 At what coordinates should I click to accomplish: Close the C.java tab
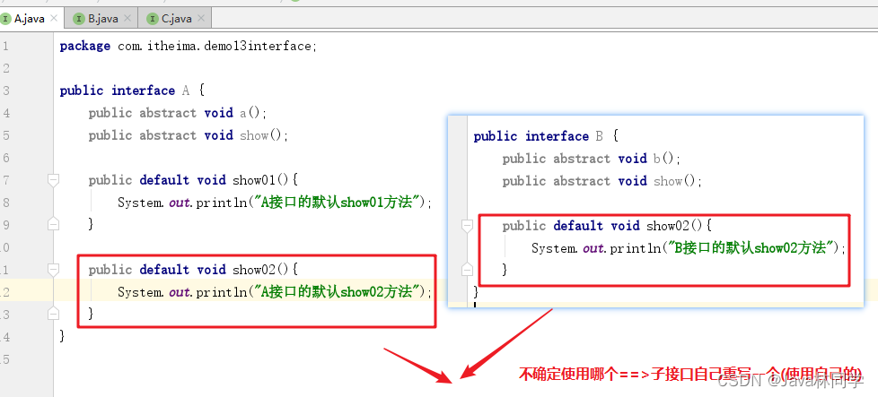(x=201, y=19)
